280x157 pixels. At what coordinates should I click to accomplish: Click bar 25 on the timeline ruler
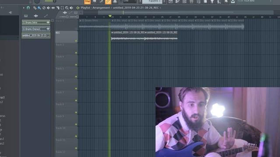click(162, 17)
